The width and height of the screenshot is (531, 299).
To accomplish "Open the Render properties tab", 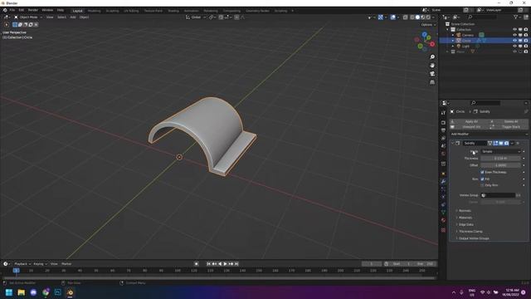I will 443,122.
